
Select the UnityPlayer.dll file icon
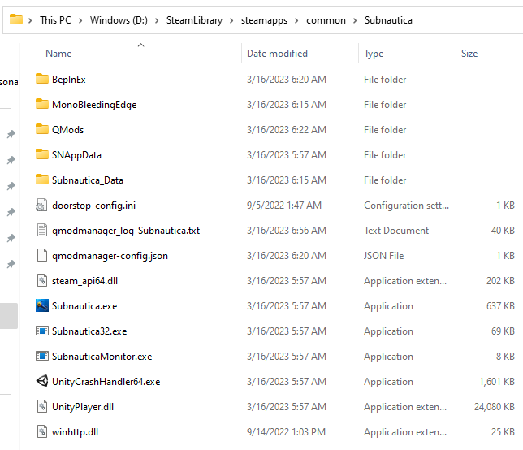pyautogui.click(x=42, y=407)
